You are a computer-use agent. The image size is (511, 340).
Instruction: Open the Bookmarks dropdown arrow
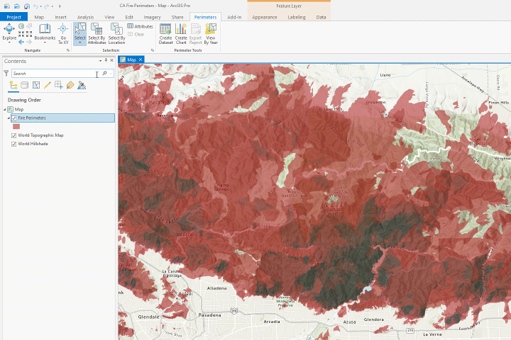pos(45,42)
